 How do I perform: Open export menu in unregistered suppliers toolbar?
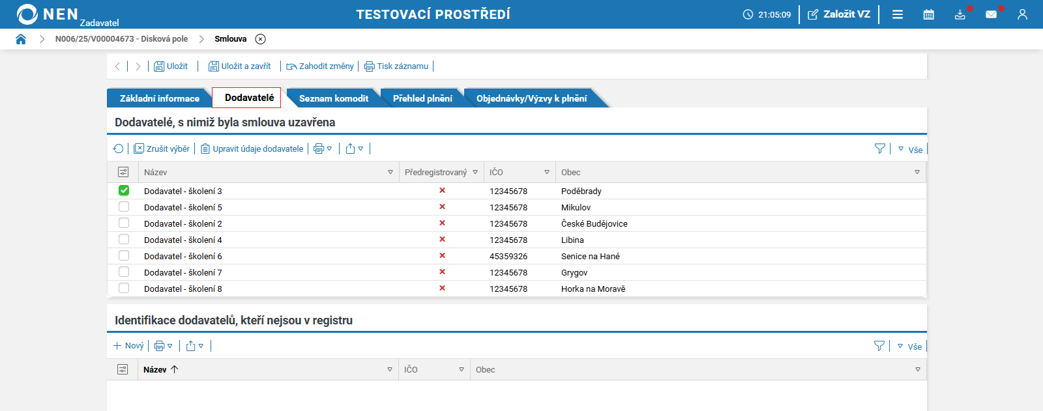[194, 346]
